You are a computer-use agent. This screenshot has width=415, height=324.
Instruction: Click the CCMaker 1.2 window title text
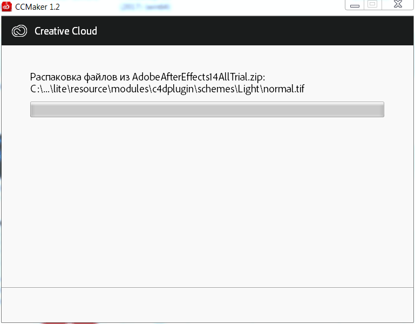click(x=37, y=7)
